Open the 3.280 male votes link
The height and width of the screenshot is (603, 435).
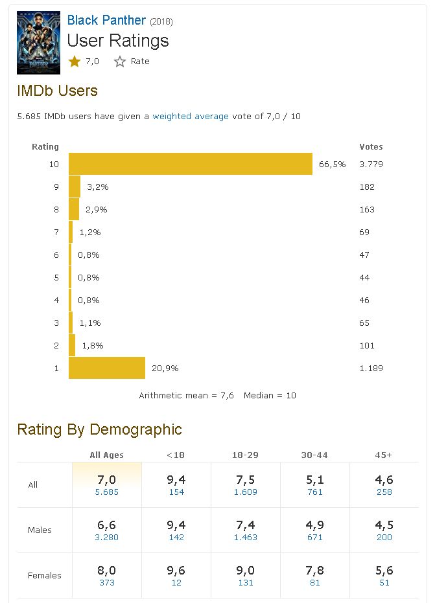point(106,537)
